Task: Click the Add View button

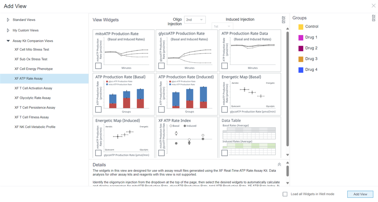Action: tap(360, 194)
